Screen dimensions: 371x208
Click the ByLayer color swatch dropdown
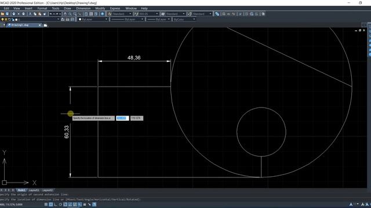[x=93, y=19]
